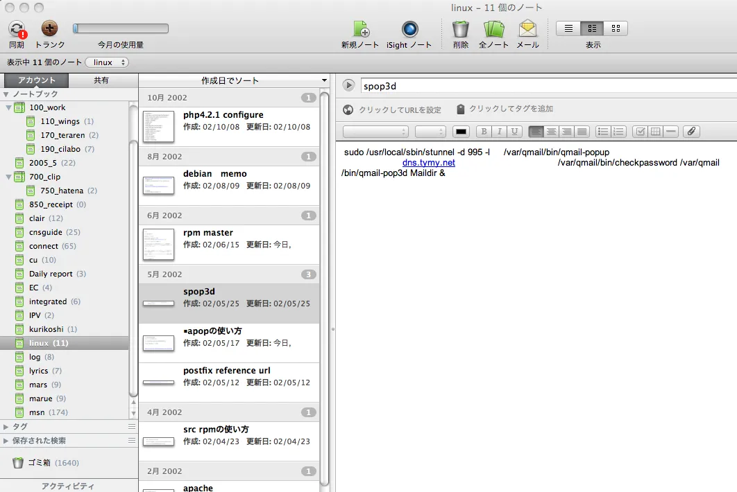Open the font family dropdown
The width and height of the screenshot is (737, 492).
coord(375,132)
